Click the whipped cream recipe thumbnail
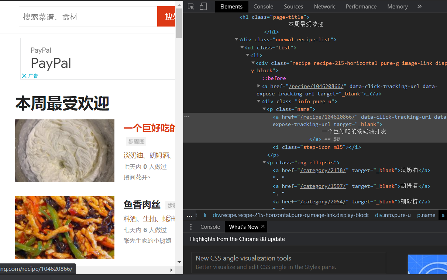 click(65, 150)
